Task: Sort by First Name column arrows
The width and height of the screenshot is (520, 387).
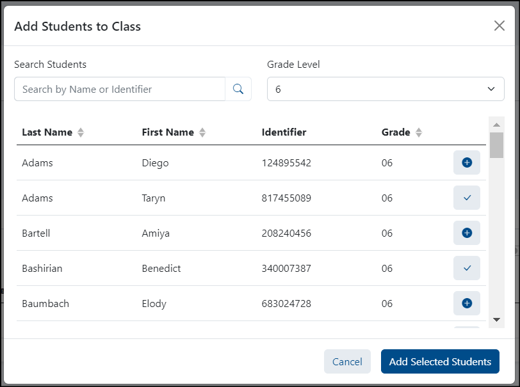Action: coord(202,132)
